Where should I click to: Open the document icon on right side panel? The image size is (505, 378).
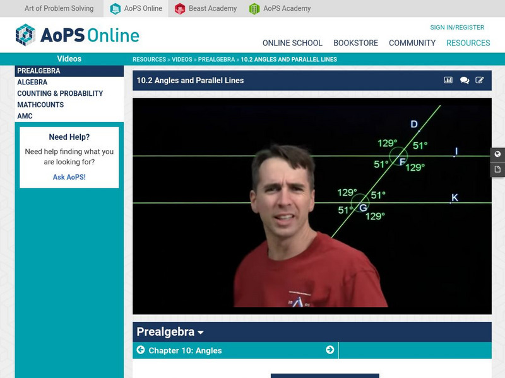pos(498,169)
